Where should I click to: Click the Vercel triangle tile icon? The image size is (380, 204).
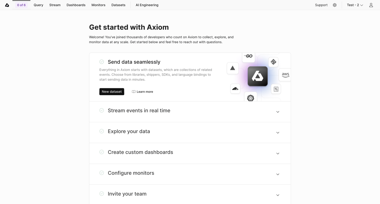pos(232,68)
